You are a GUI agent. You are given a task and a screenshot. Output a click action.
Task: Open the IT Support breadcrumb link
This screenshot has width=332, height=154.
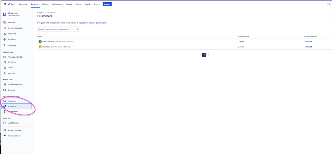click(x=52, y=13)
